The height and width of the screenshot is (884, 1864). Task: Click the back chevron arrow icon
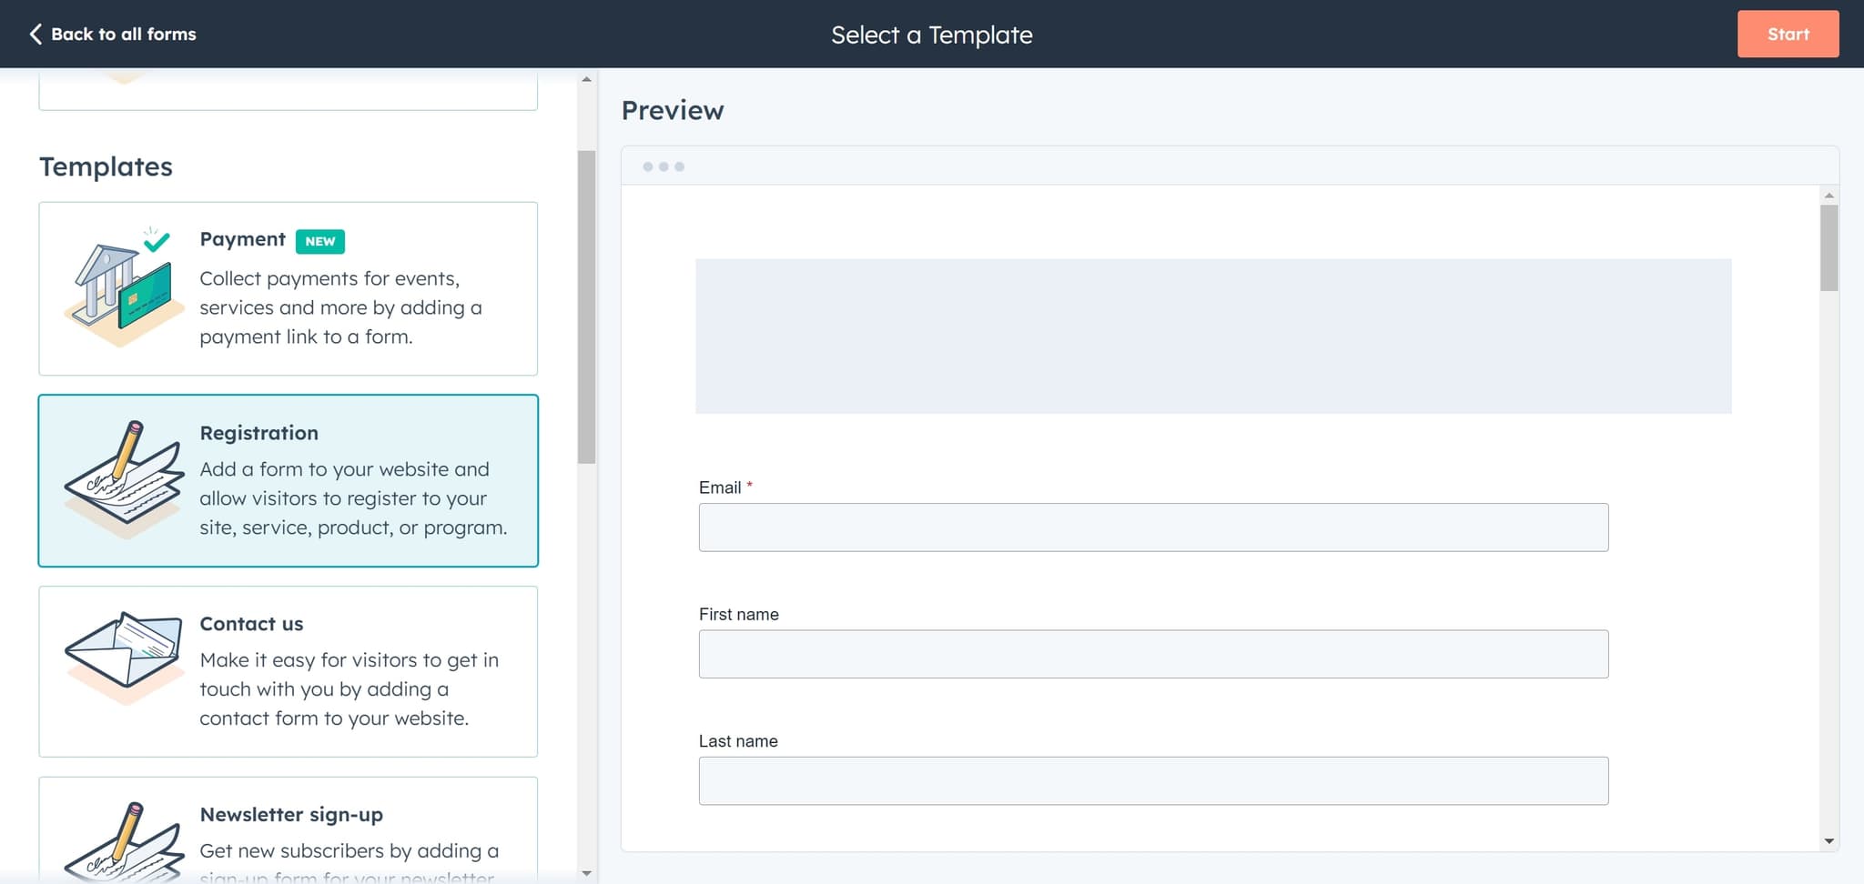coord(35,35)
